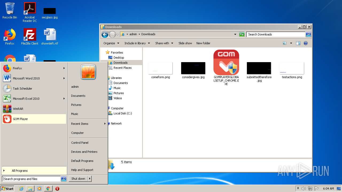
Task: Open Recycle Bin on the desktop
Action: pyautogui.click(x=10, y=11)
